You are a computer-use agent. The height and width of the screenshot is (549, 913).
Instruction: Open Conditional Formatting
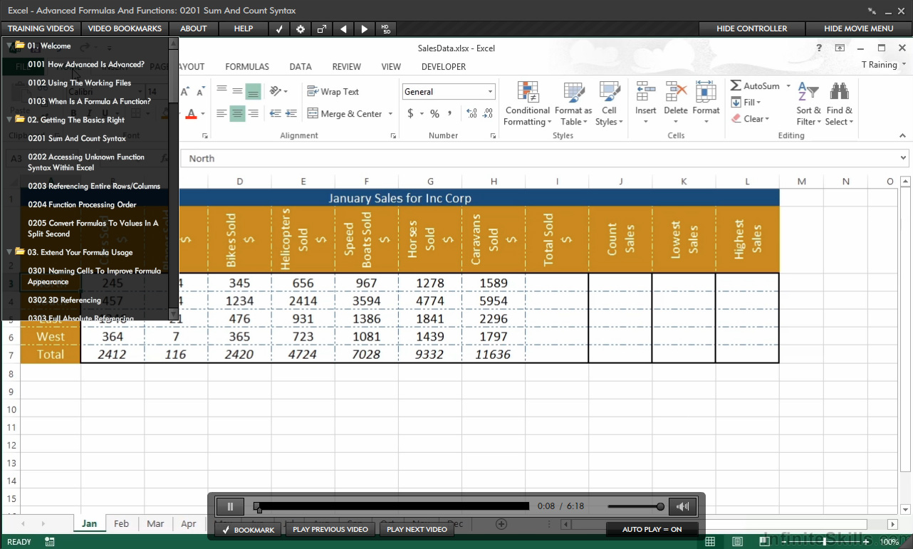click(x=527, y=104)
